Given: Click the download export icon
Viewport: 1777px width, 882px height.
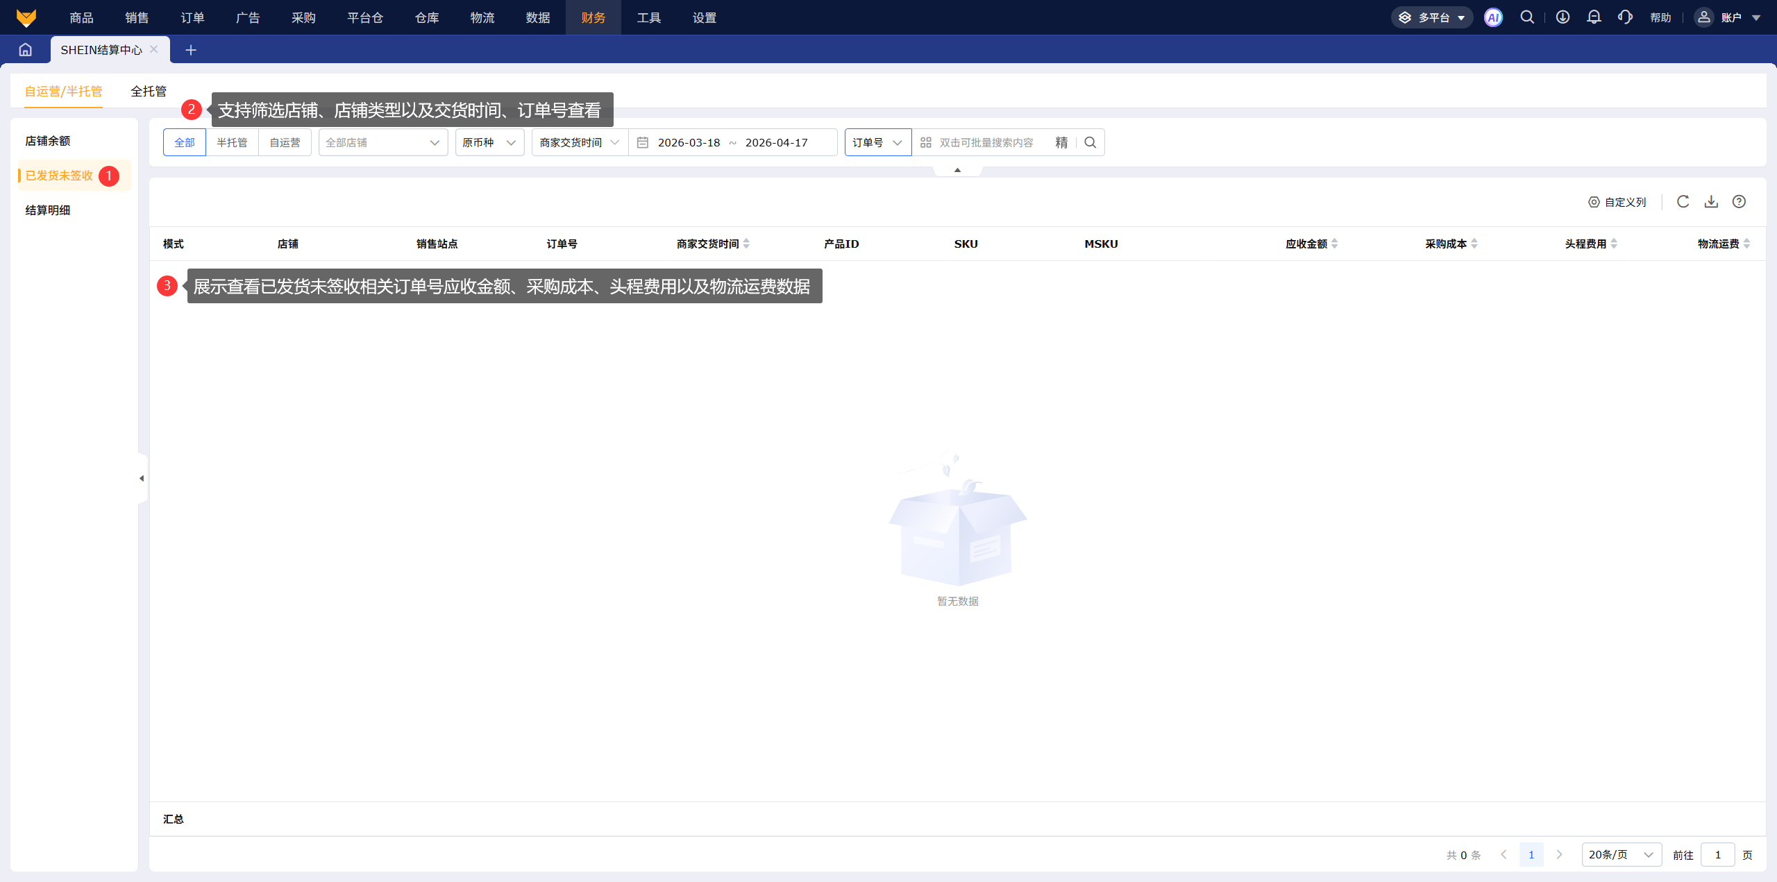Looking at the screenshot, I should [1711, 202].
